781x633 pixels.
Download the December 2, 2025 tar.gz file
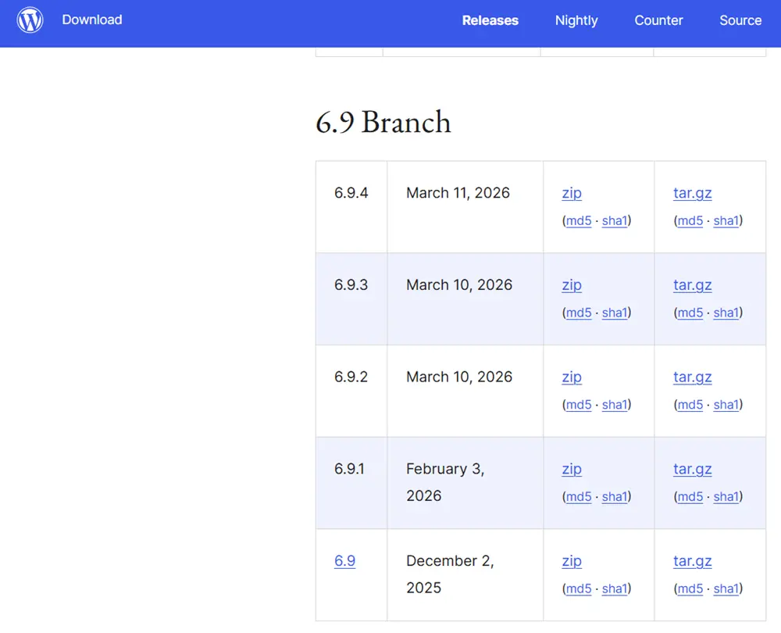tap(692, 562)
